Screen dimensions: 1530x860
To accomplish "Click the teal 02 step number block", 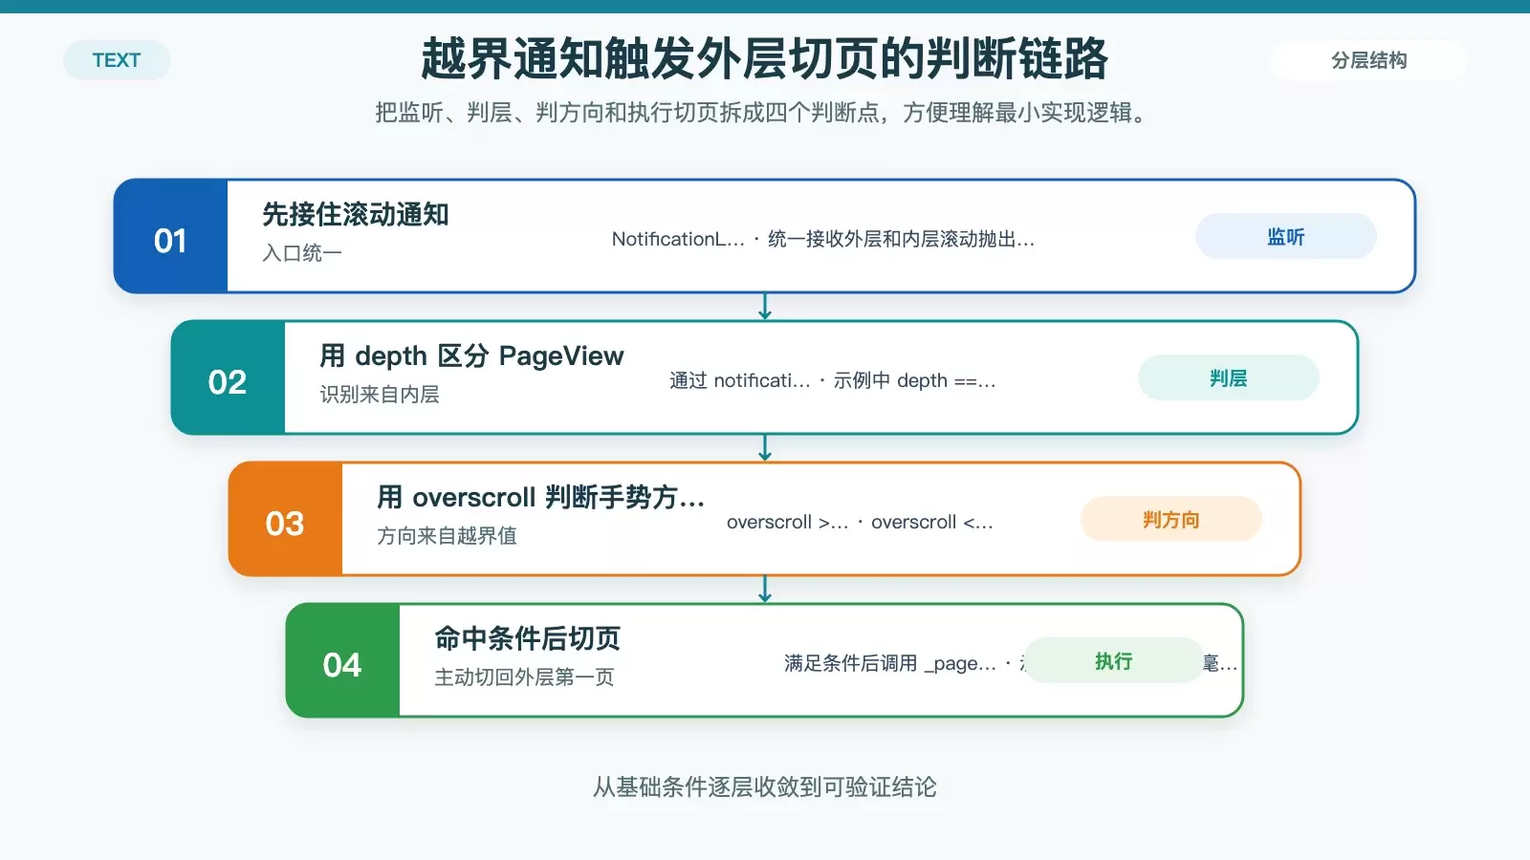I will point(229,377).
